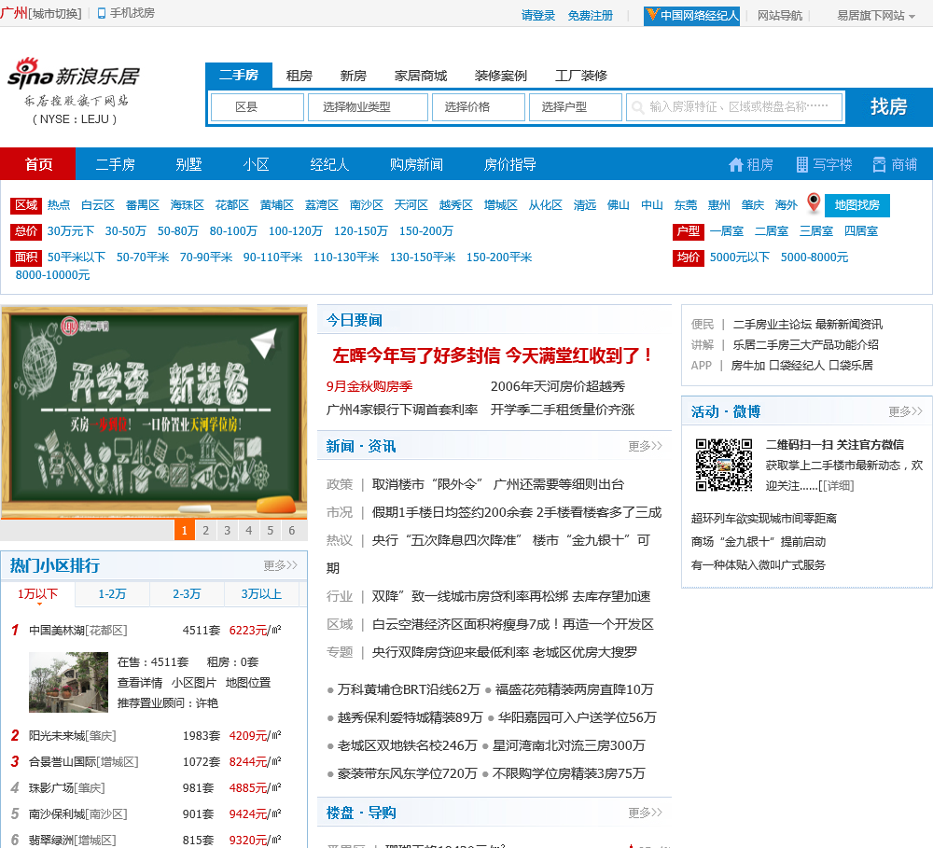Click the red map pin icon
This screenshot has width=933, height=848.
click(x=814, y=203)
